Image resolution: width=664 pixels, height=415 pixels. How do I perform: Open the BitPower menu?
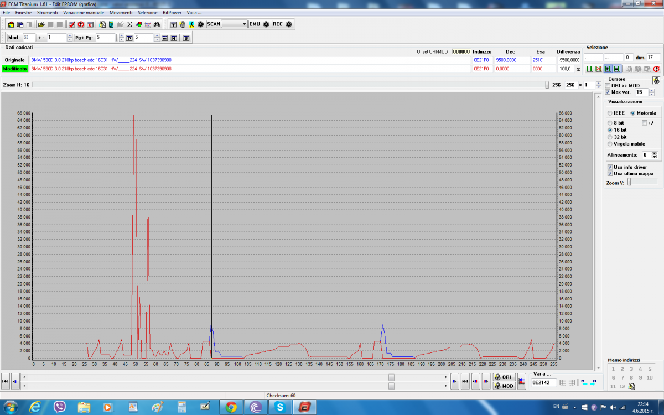(x=172, y=12)
